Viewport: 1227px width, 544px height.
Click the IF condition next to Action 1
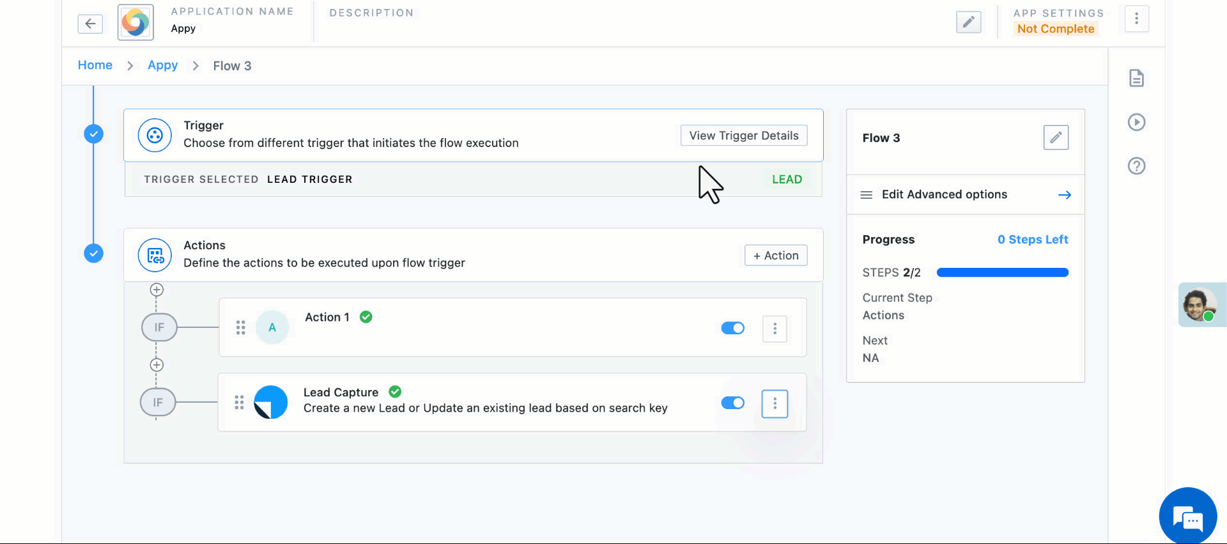tap(159, 327)
